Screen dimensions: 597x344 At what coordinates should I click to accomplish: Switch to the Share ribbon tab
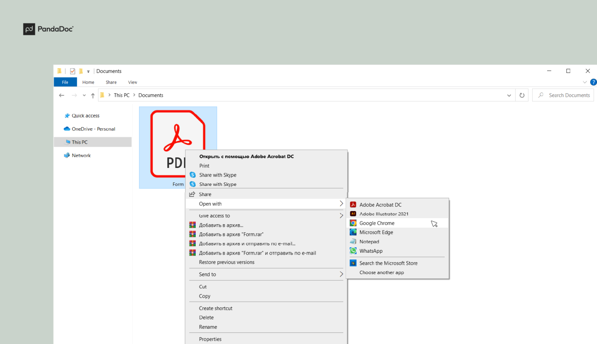point(111,82)
